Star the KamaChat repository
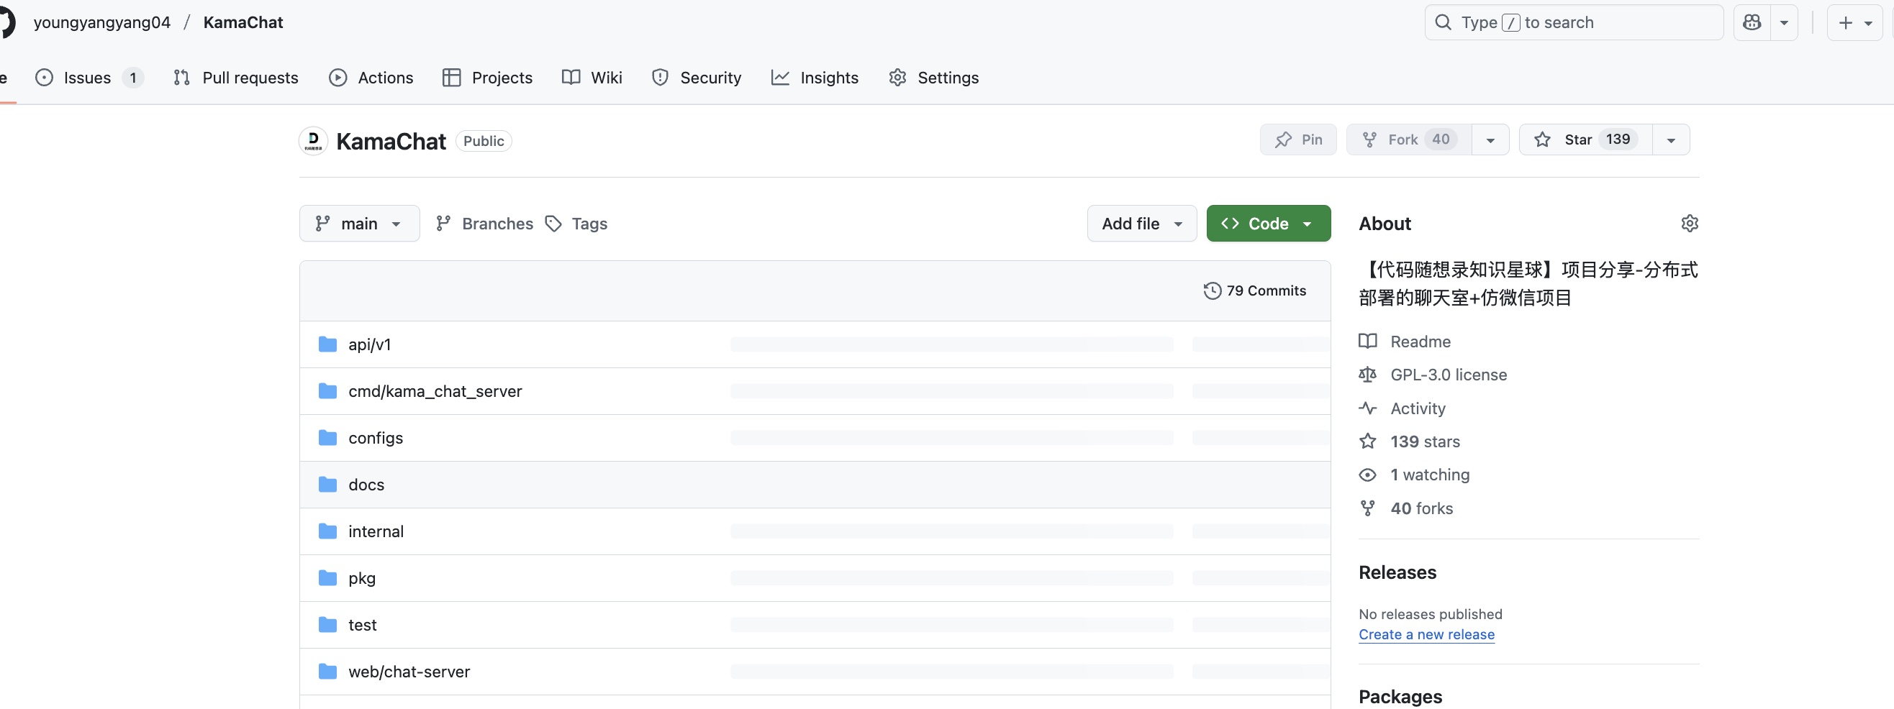 1585,139
